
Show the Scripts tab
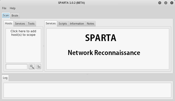click(x=63, y=24)
